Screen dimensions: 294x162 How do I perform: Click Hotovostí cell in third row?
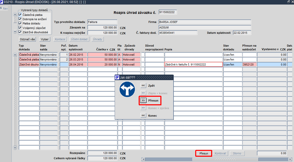pos(131,64)
